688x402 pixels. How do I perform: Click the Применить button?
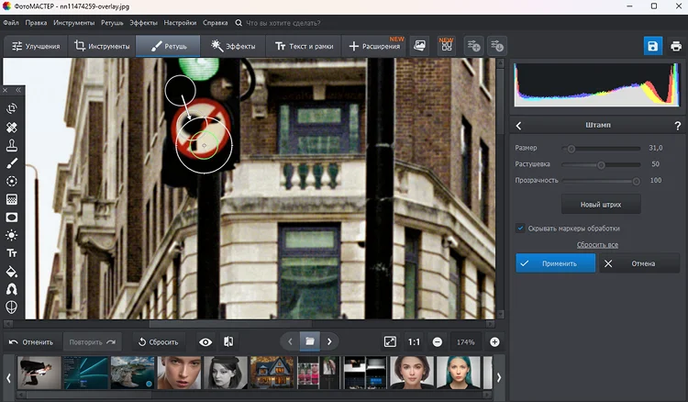[556, 263]
